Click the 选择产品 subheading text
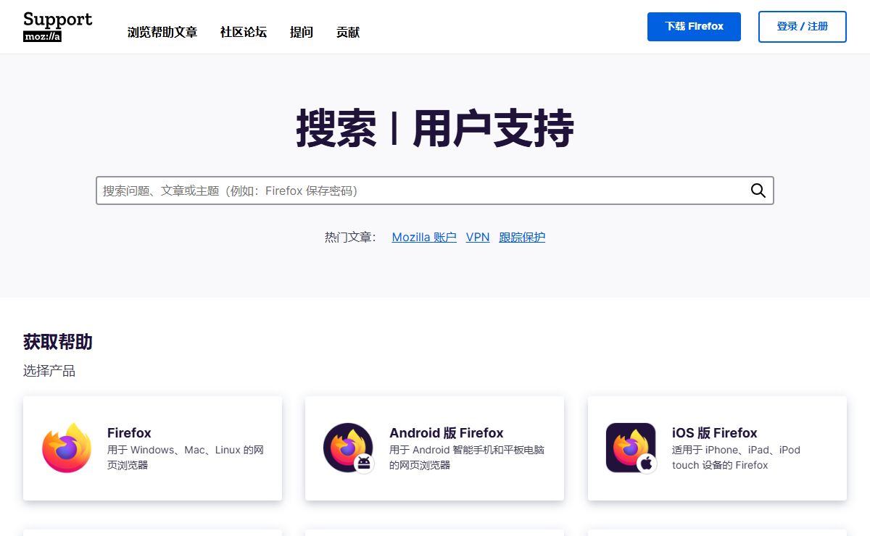The height and width of the screenshot is (536, 870). [x=49, y=371]
